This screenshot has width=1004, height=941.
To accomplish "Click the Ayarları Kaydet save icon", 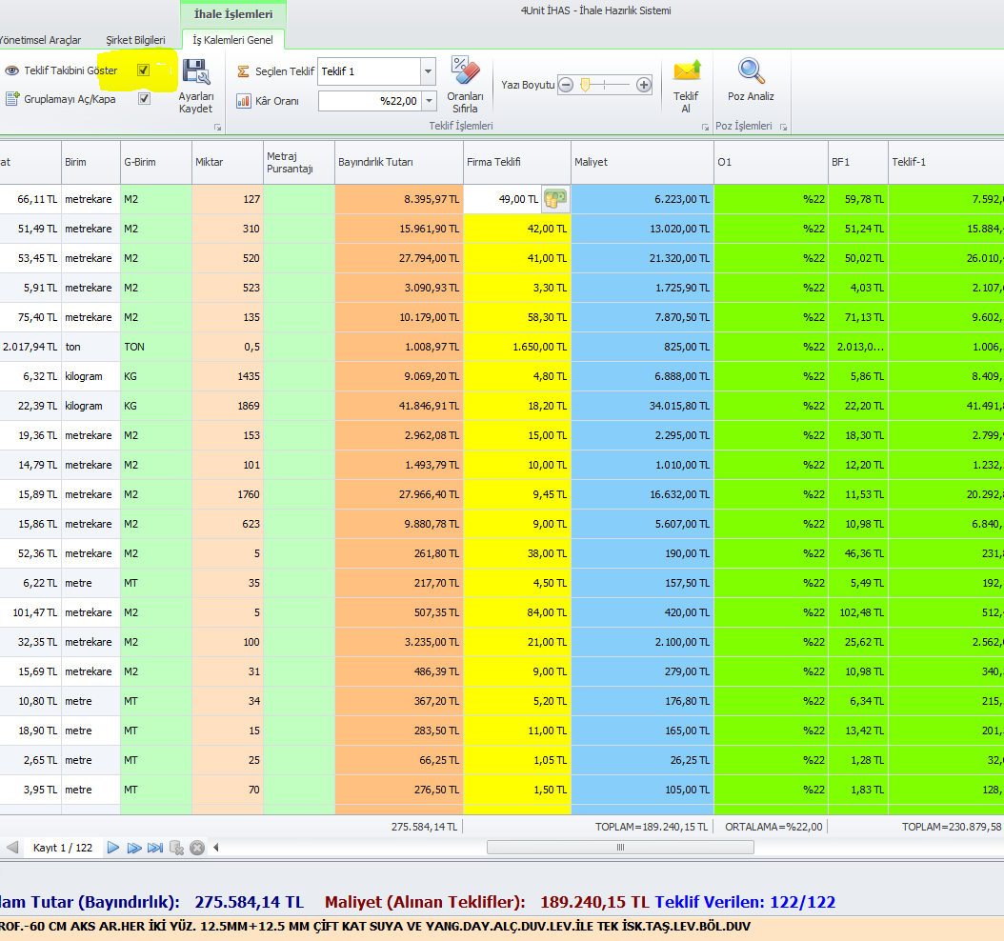I will pyautogui.click(x=196, y=74).
